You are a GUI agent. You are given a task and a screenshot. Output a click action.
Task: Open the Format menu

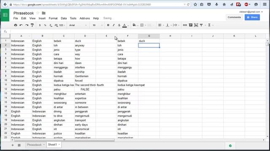[x=53, y=18]
